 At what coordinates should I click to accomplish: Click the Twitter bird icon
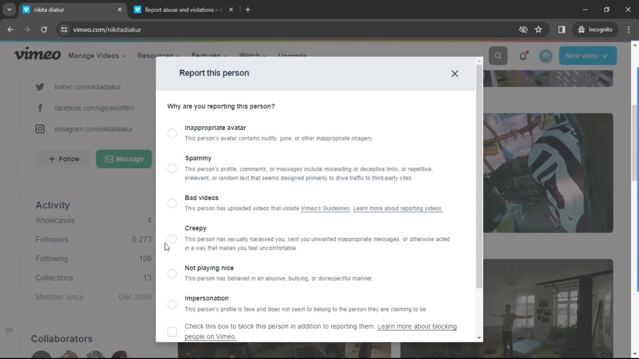click(40, 87)
